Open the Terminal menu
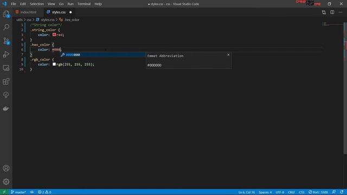The width and height of the screenshot is (347, 195). pos(84,4)
